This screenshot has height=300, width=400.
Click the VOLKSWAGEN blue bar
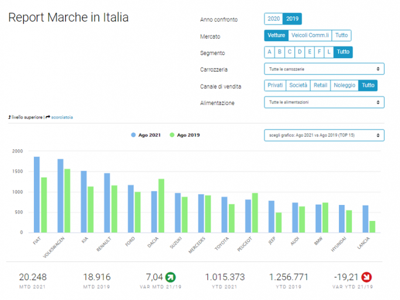pyautogui.click(x=60, y=196)
